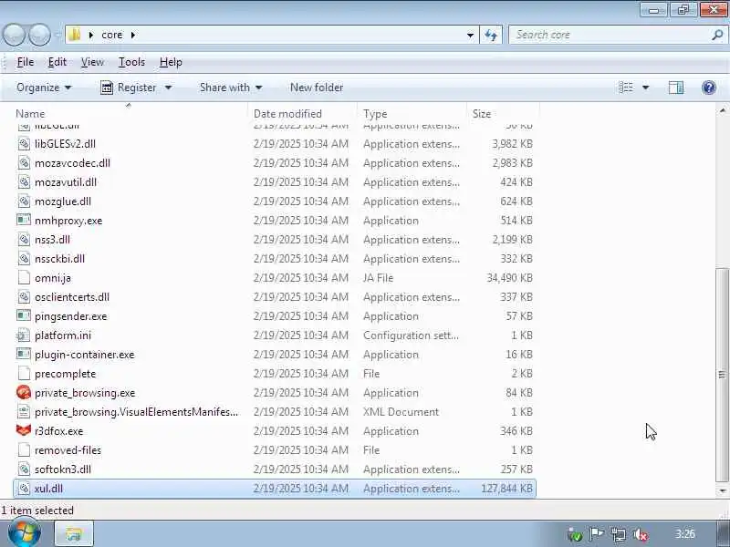Sort by the Size column header
This screenshot has width=730, height=547.
tap(503, 113)
